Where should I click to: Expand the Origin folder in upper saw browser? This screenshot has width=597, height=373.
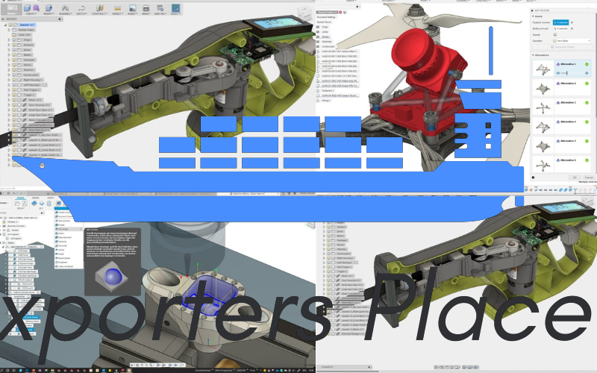click(9, 40)
